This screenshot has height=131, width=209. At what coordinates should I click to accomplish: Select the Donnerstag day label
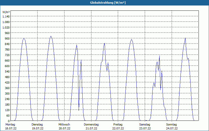point(91,125)
